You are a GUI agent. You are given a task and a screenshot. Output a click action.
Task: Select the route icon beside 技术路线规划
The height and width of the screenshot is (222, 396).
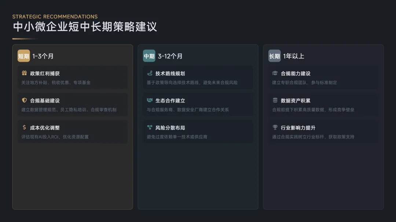150,73
